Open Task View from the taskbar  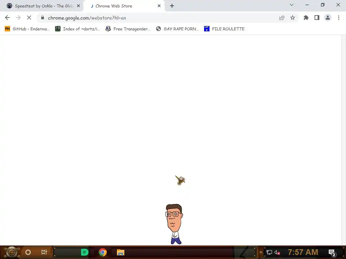click(x=44, y=252)
